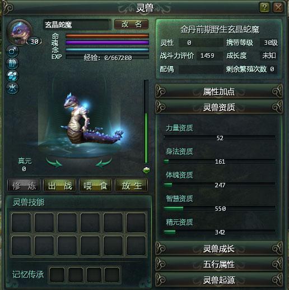Click the 出战 button

[x=60, y=186]
